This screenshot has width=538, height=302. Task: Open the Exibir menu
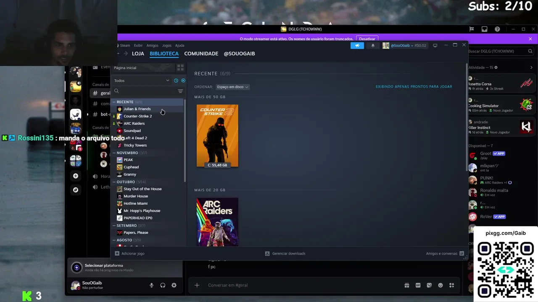pyautogui.click(x=138, y=45)
